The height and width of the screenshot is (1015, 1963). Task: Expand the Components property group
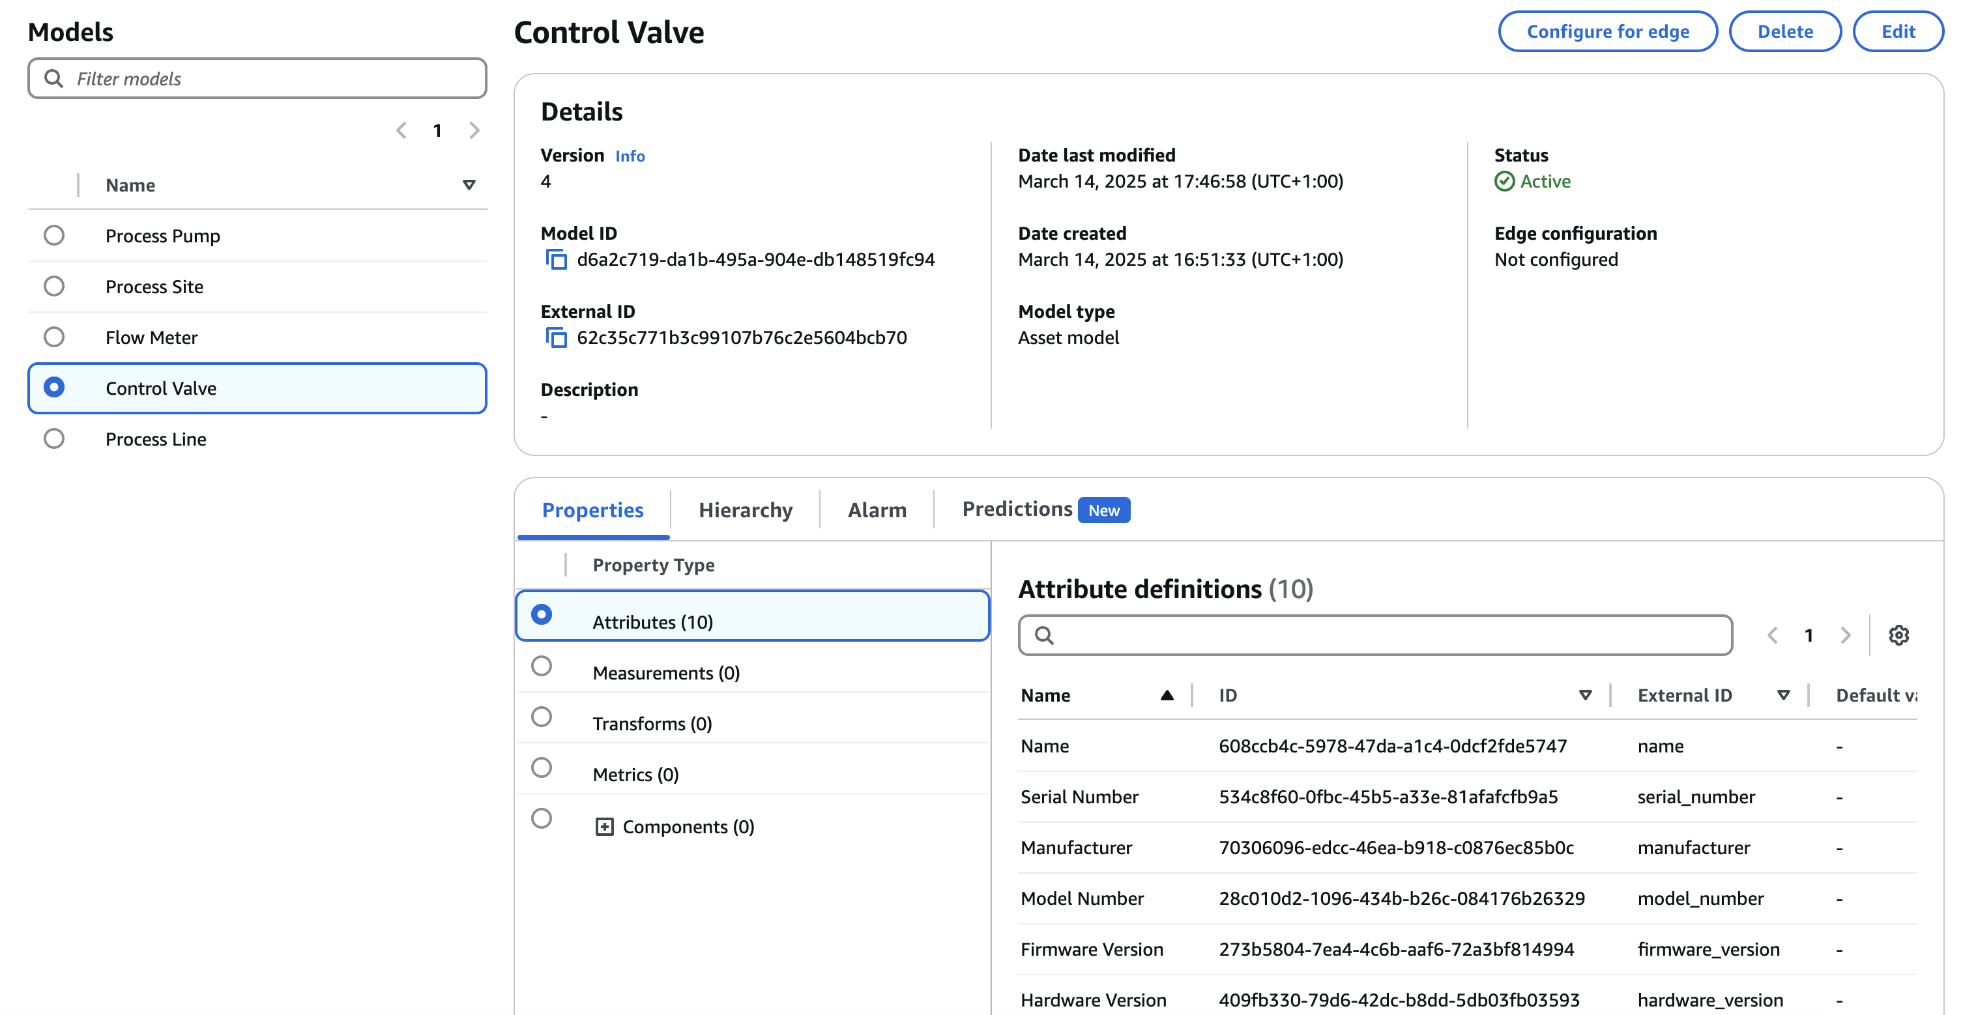pyautogui.click(x=604, y=826)
